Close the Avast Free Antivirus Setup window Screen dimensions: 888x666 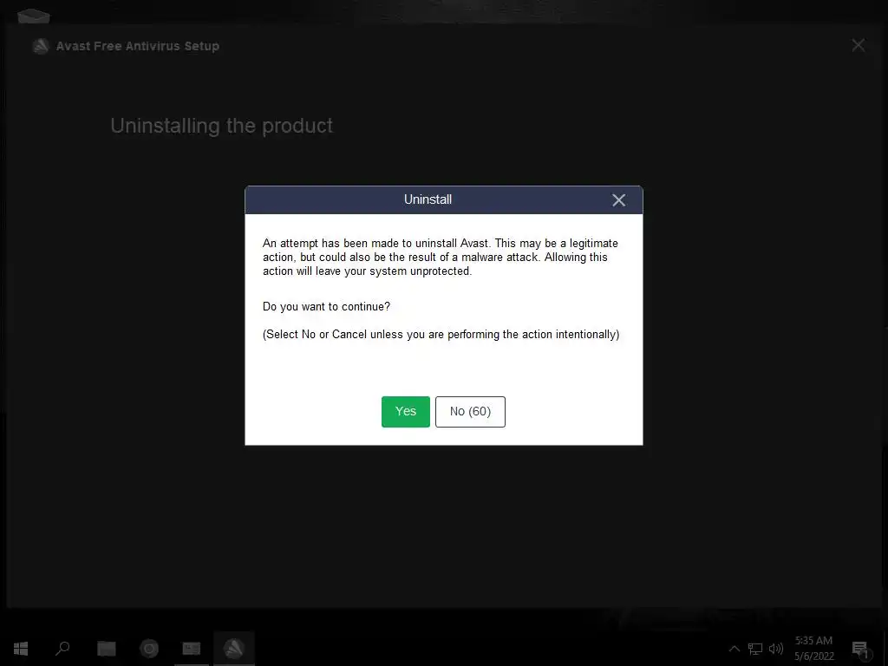pos(858,45)
